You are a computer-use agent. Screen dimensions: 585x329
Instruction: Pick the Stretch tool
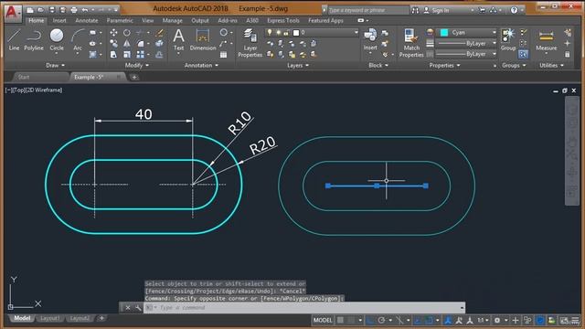(x=113, y=55)
